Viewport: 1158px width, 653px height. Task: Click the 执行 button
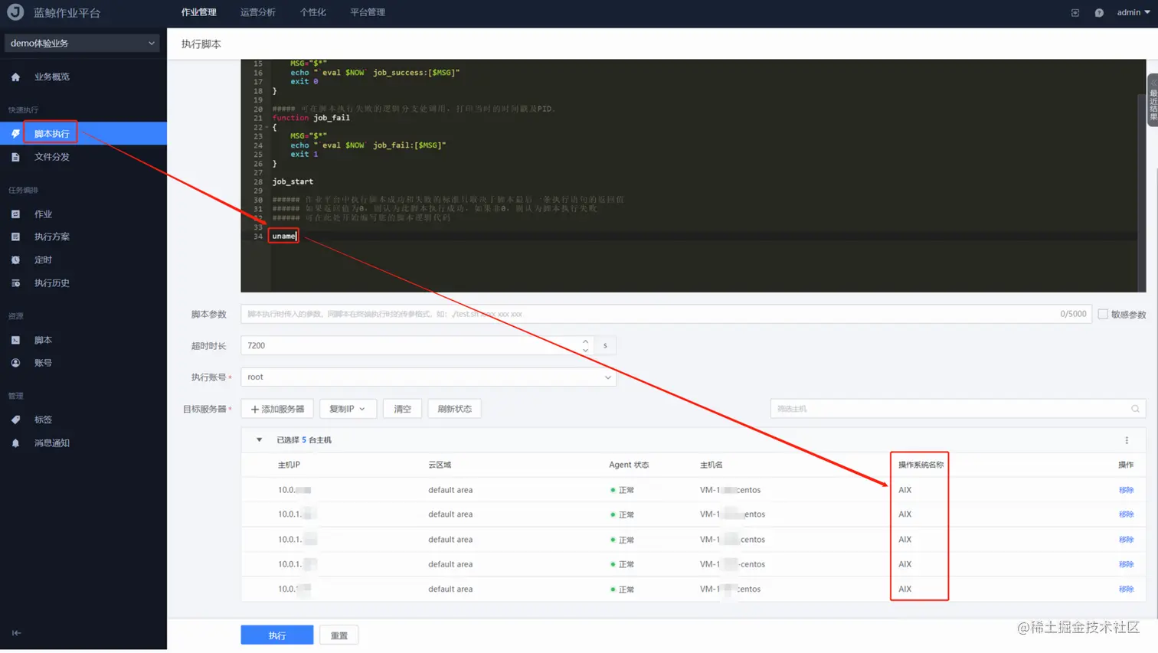[x=276, y=635]
